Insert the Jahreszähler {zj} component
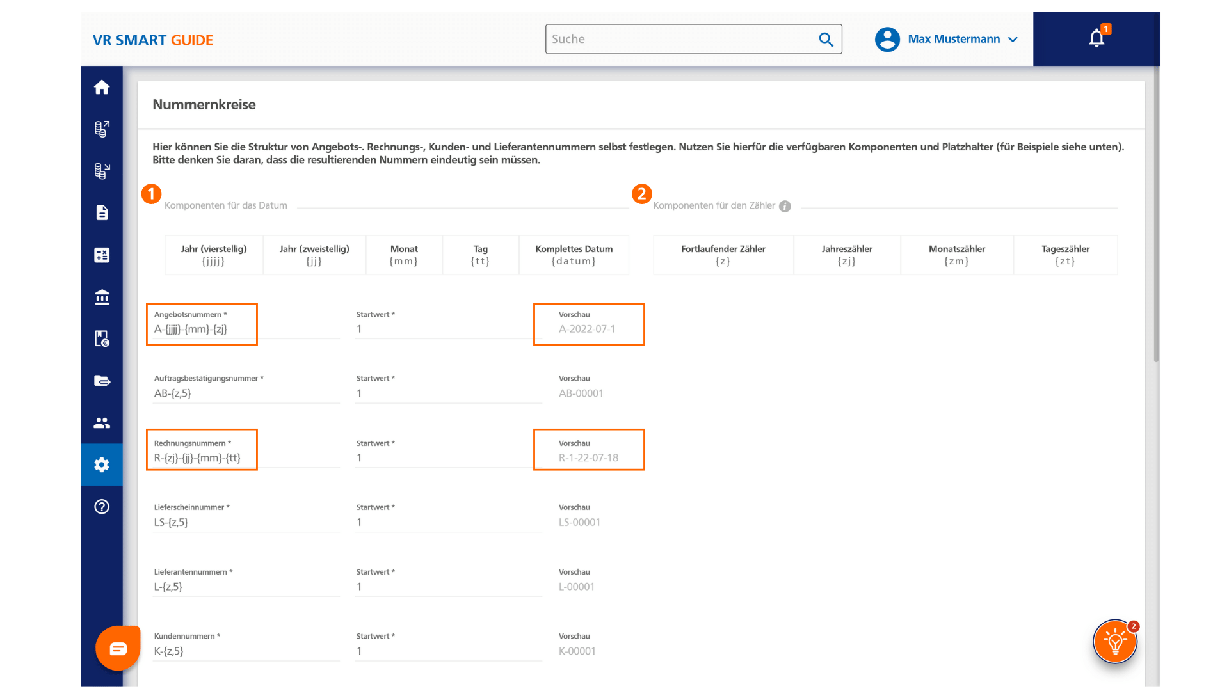 point(847,255)
